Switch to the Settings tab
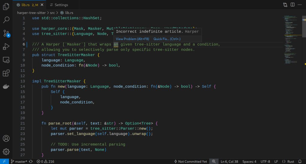The width and height of the screenshot is (306, 164). tap(61, 5)
